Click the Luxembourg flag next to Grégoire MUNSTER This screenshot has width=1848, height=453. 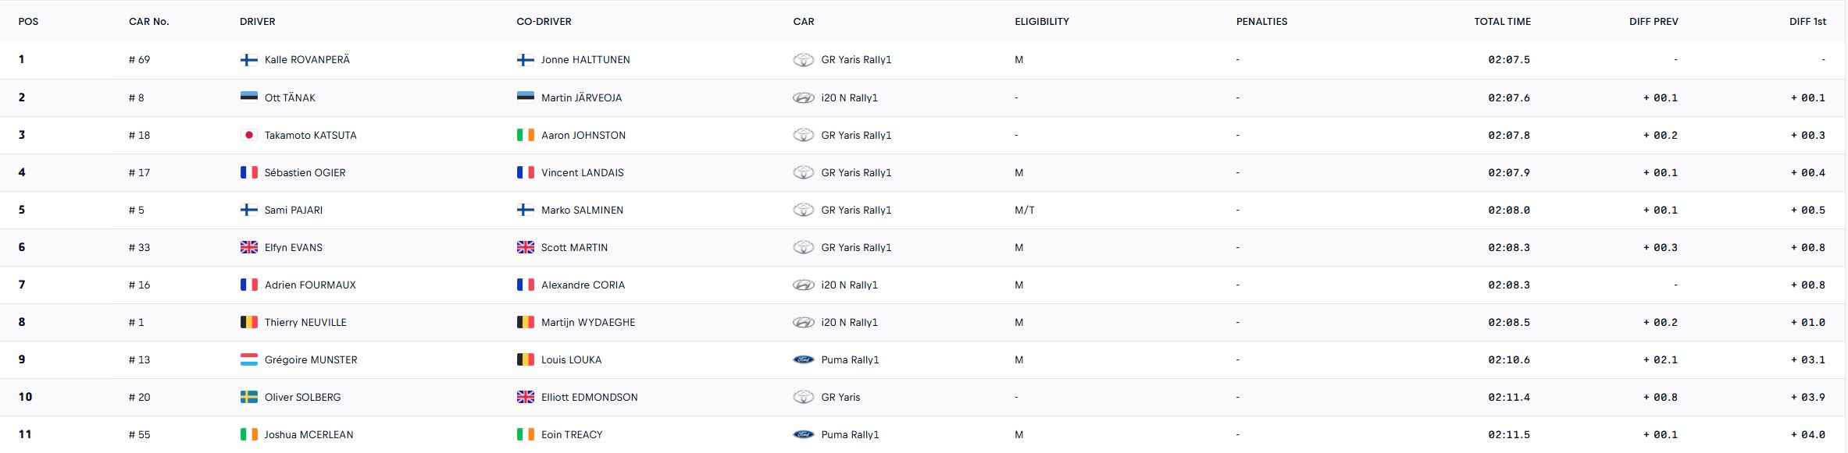click(248, 359)
